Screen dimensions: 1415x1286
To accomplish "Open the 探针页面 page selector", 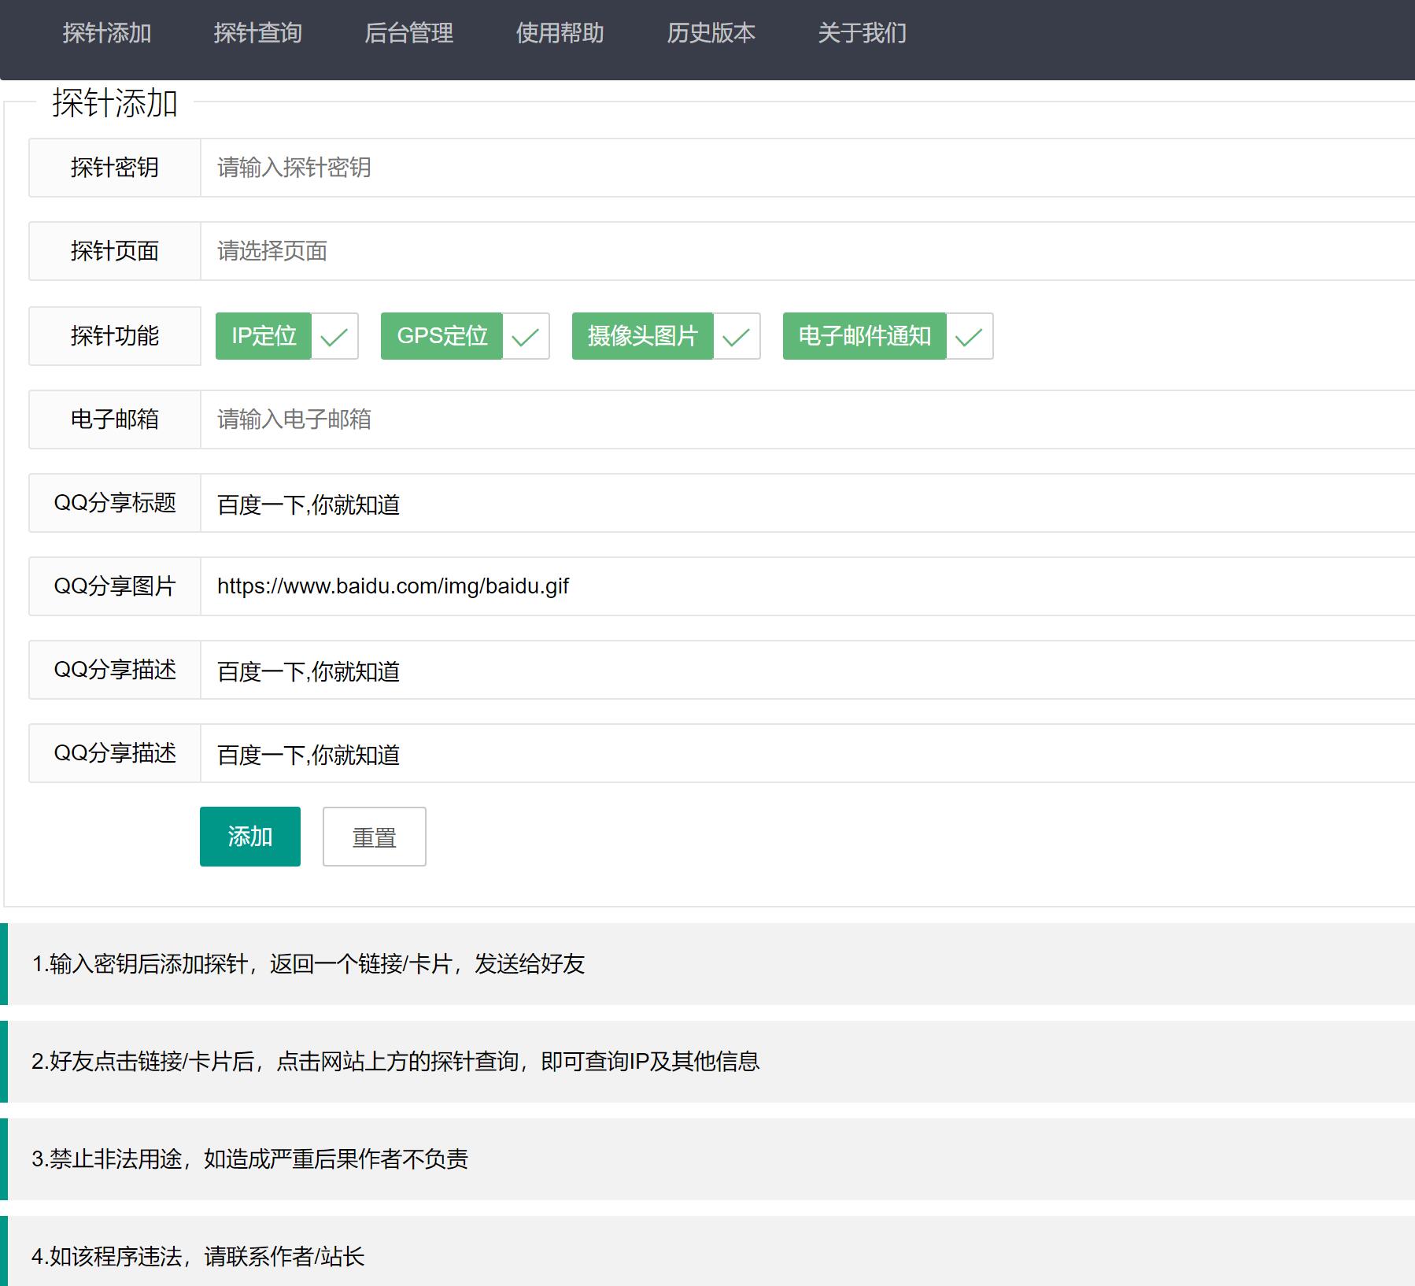I will pos(551,251).
